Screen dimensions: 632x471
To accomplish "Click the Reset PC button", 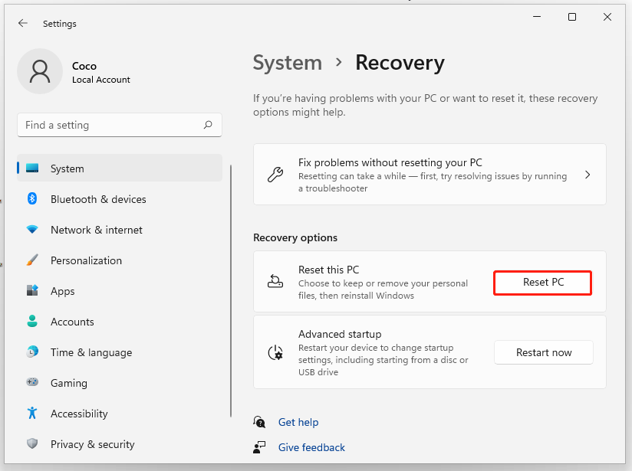I will point(542,283).
